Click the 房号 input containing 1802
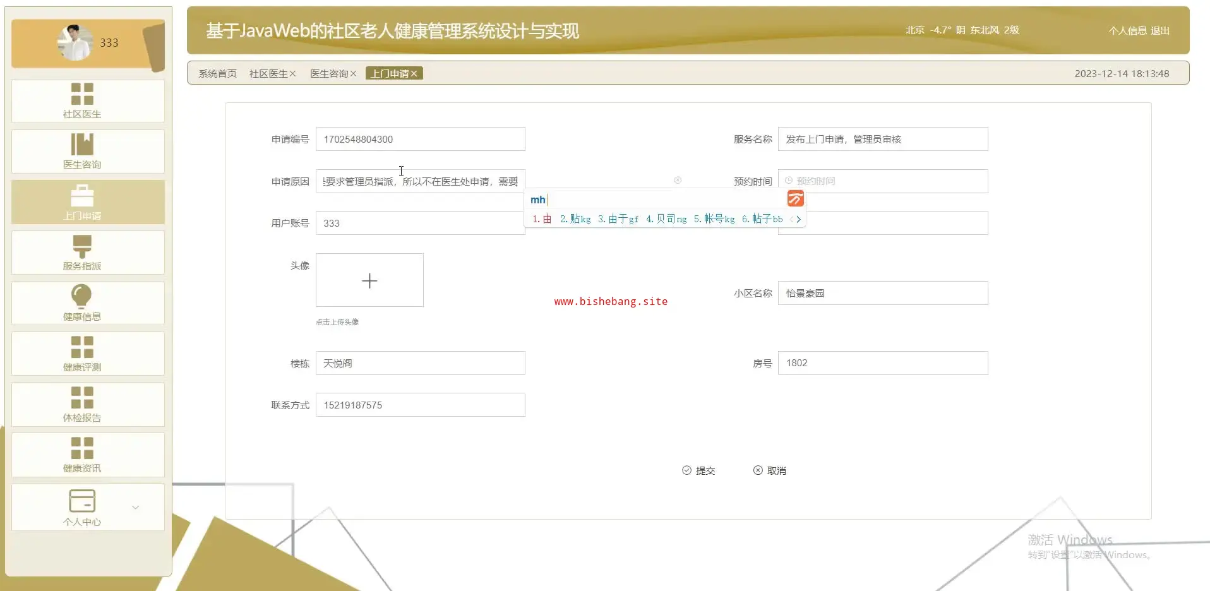This screenshot has height=591, width=1210. [x=883, y=363]
